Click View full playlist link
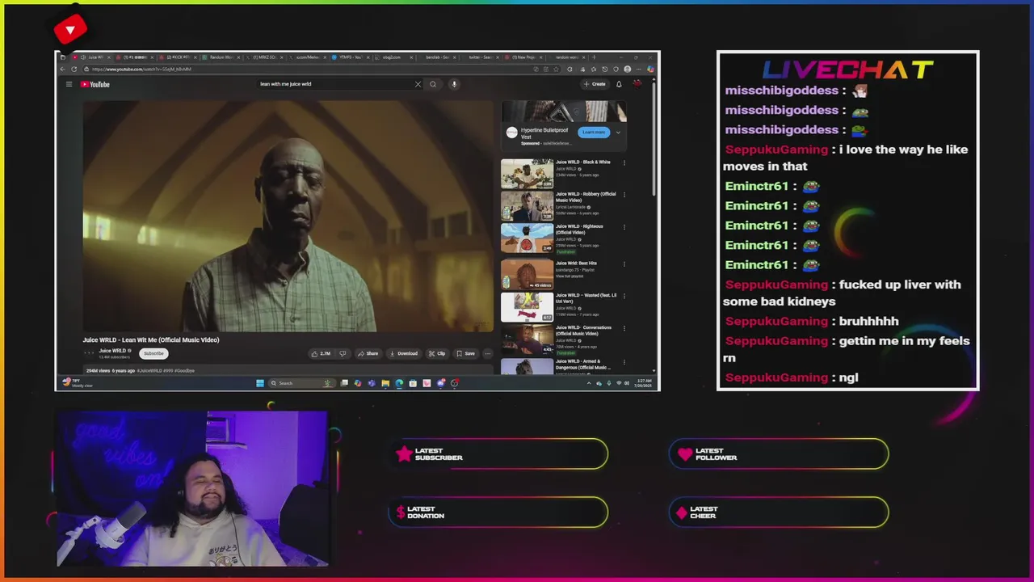 click(x=569, y=276)
